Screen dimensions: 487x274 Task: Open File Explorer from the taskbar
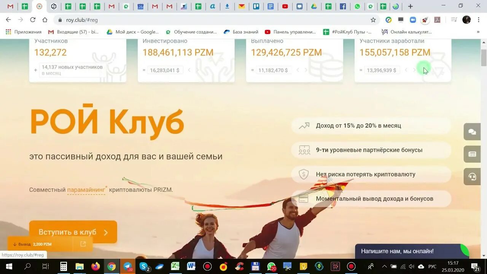(x=80, y=266)
